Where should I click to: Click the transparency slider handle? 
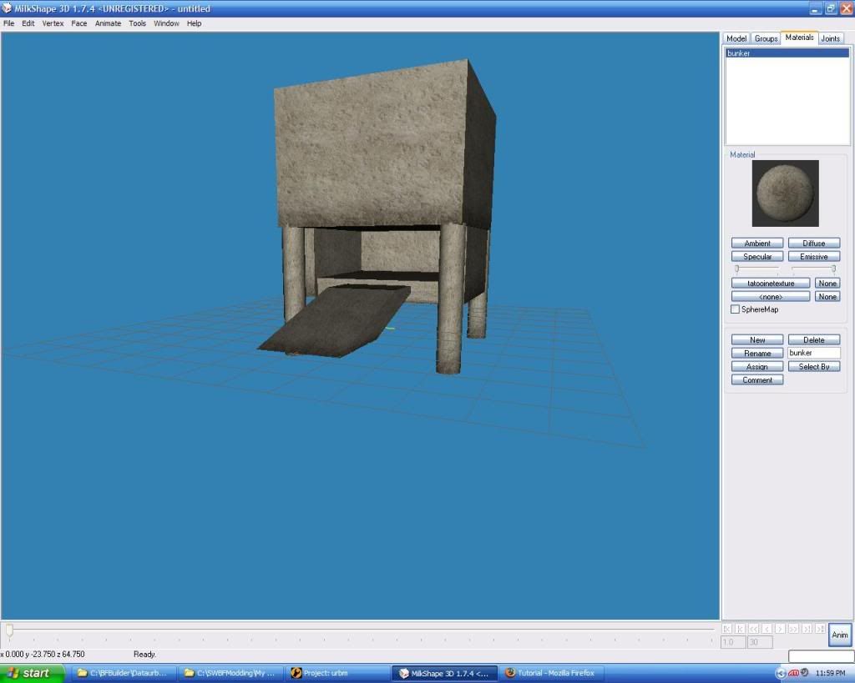pos(834,269)
